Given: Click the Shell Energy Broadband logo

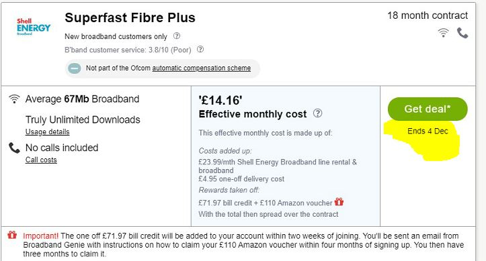Looking at the screenshot, I should (x=34, y=27).
